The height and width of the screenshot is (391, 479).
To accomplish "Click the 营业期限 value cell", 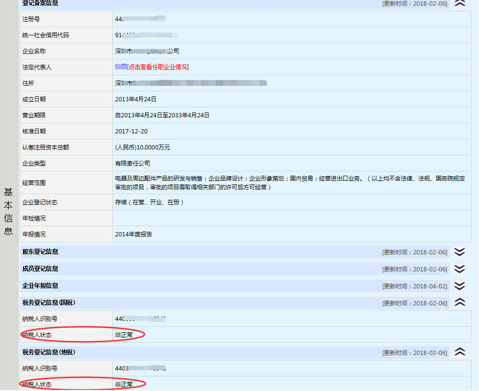I will [292, 115].
